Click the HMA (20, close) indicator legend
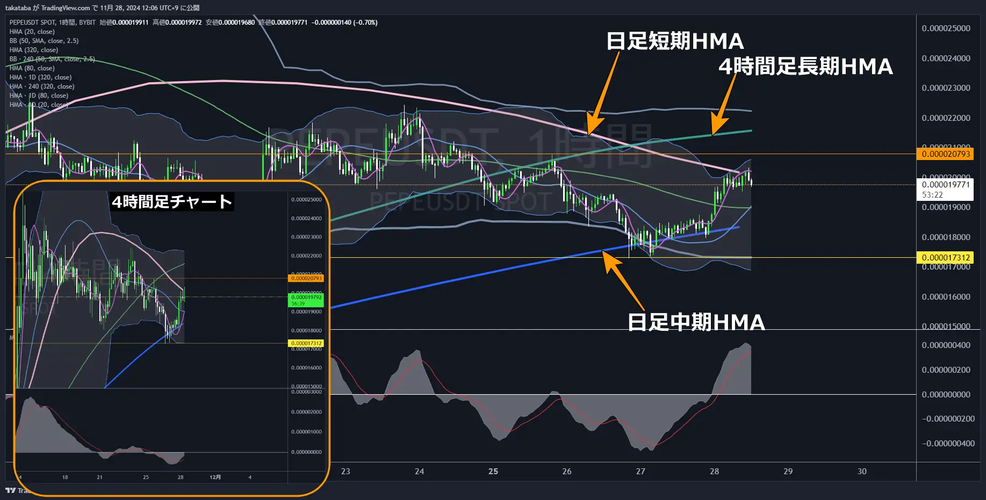Screen dimensions: 986x500 coord(32,32)
